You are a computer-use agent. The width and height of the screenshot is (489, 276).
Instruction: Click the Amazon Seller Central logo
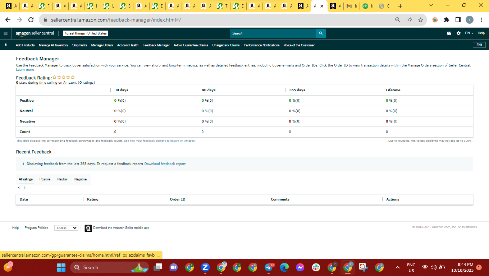pyautogui.click(x=35, y=33)
